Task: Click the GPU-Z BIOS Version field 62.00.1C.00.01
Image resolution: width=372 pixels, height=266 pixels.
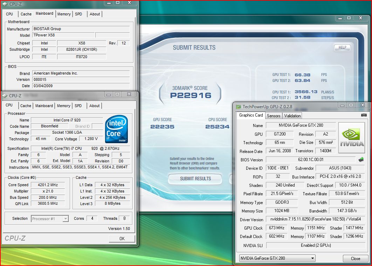Action: tap(311, 160)
